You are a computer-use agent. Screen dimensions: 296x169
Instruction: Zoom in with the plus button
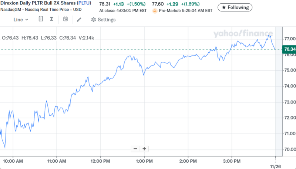pos(144,149)
